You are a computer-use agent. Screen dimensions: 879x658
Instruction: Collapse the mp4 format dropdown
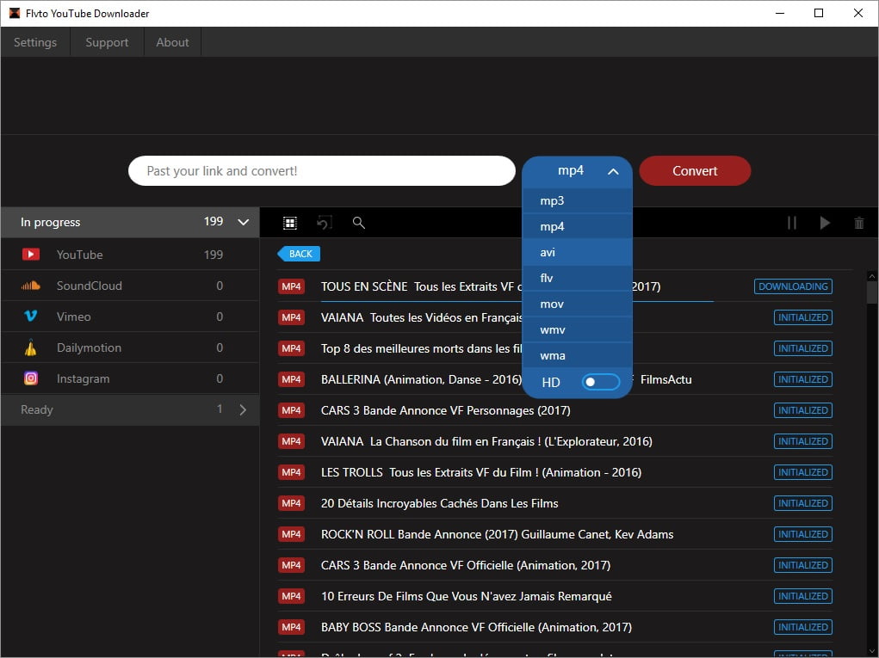[x=613, y=171]
